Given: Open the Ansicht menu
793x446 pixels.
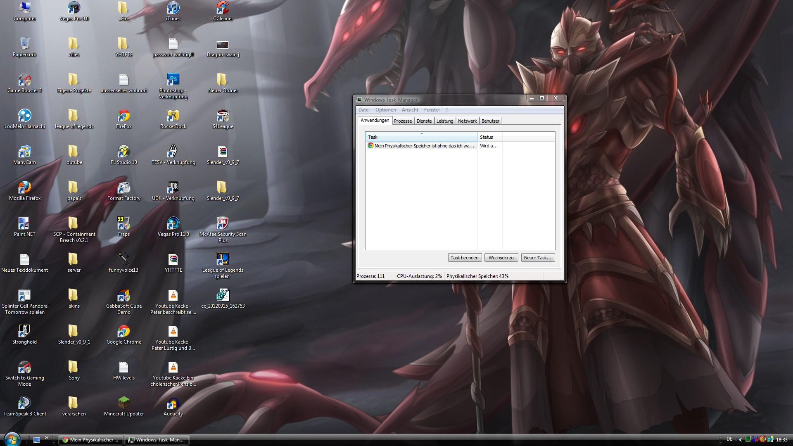Looking at the screenshot, I should tap(410, 110).
